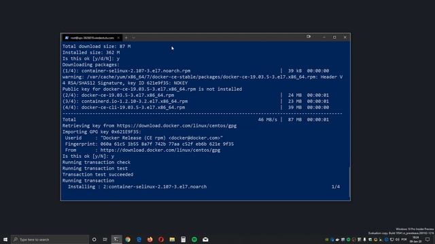Click the 'Running transaction test' line

[95, 168]
